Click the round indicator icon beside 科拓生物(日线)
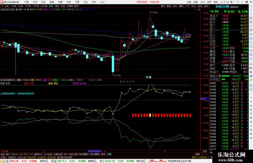Viewport: 253px width, 163px height. tap(17, 10)
